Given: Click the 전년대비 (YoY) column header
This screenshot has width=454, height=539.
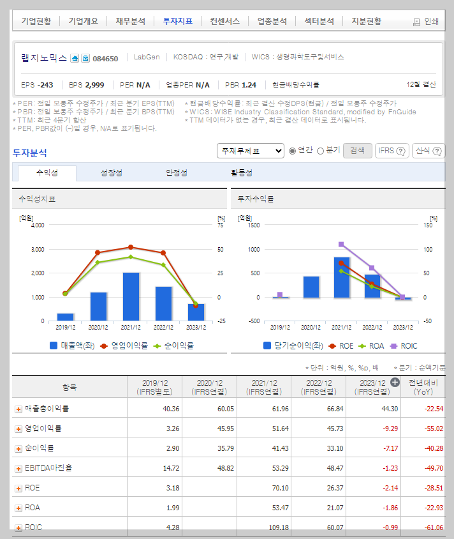Looking at the screenshot, I should (x=423, y=387).
